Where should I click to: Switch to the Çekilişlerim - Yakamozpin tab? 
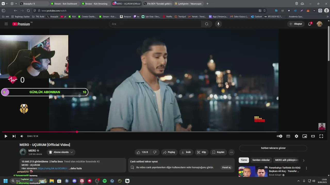(188, 4)
